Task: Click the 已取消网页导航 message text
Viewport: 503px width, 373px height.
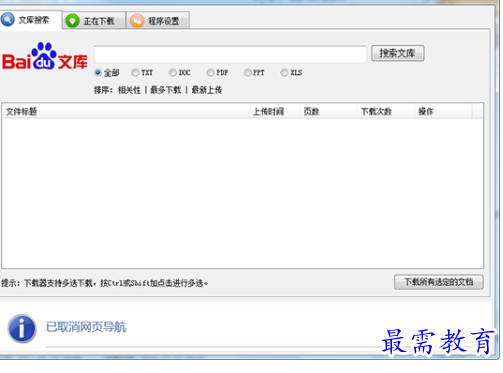Action: (86, 327)
